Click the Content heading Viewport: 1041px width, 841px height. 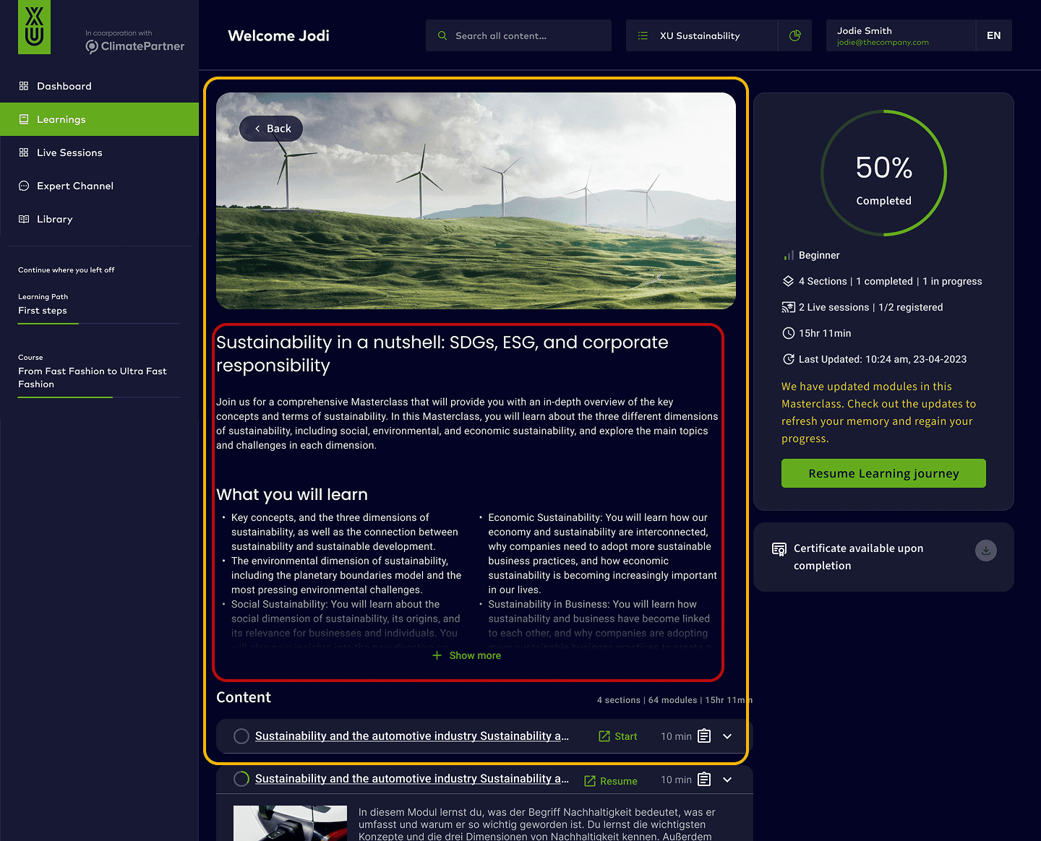tap(244, 697)
